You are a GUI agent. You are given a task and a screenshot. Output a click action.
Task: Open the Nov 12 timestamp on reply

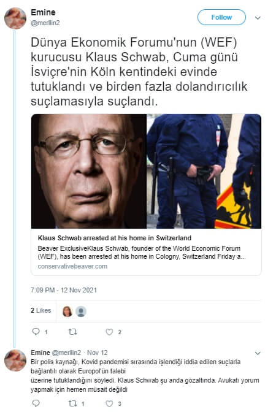tap(98, 353)
